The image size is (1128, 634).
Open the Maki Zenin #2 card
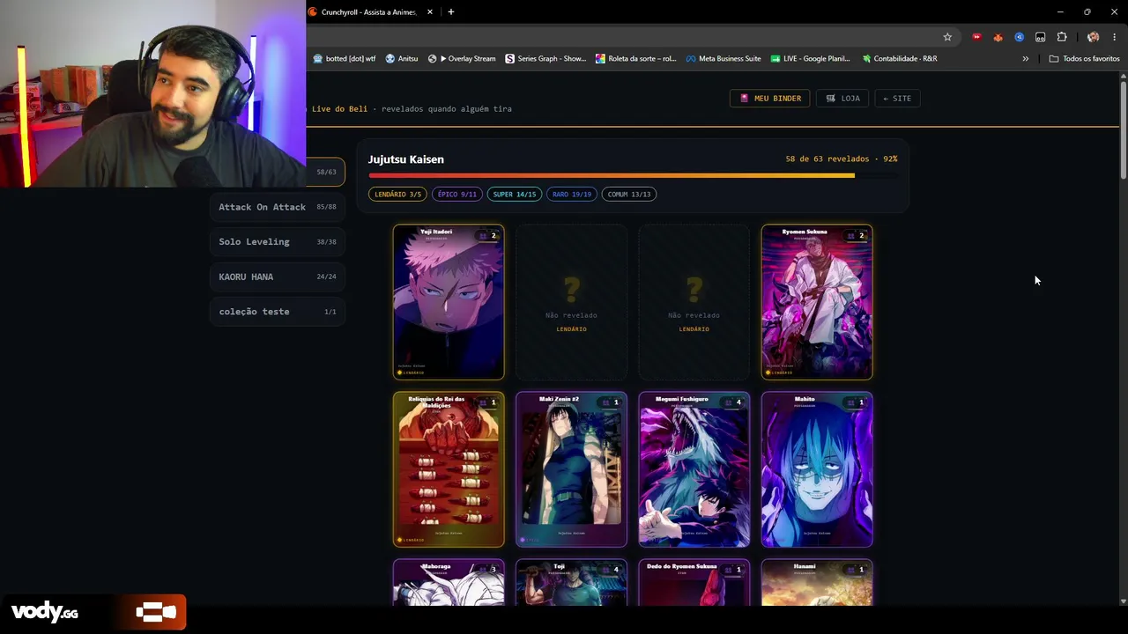click(x=571, y=469)
